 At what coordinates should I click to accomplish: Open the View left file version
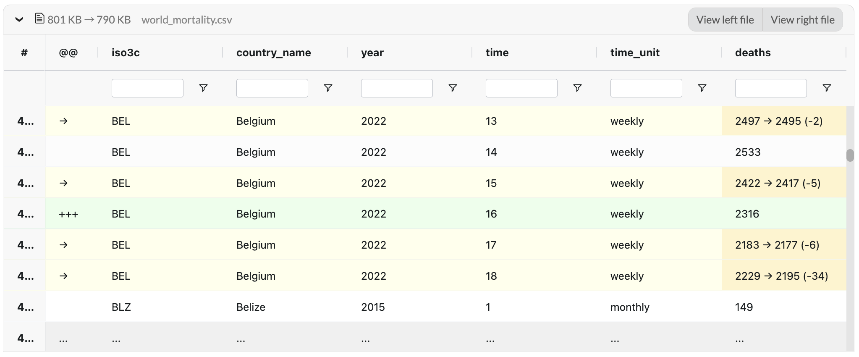tap(724, 19)
